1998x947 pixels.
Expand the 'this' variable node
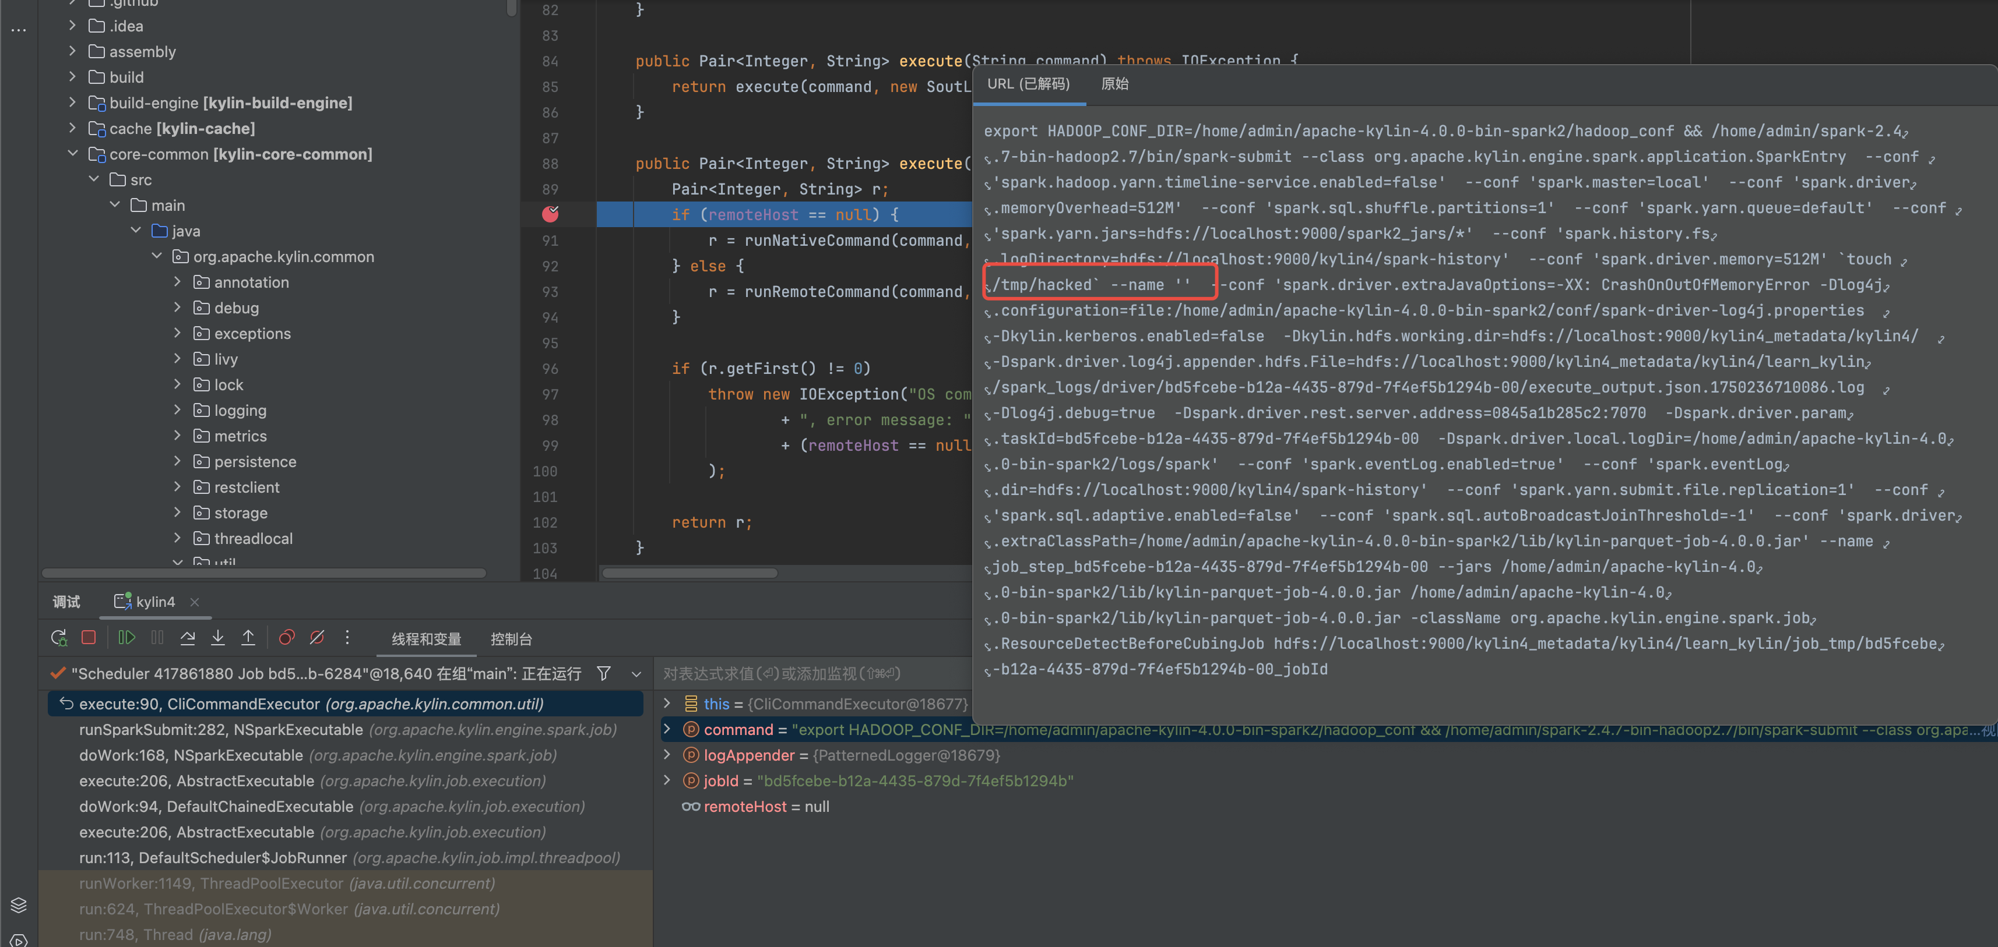pyautogui.click(x=667, y=704)
